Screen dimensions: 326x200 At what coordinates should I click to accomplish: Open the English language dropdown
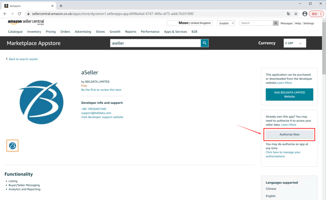point(226,23)
